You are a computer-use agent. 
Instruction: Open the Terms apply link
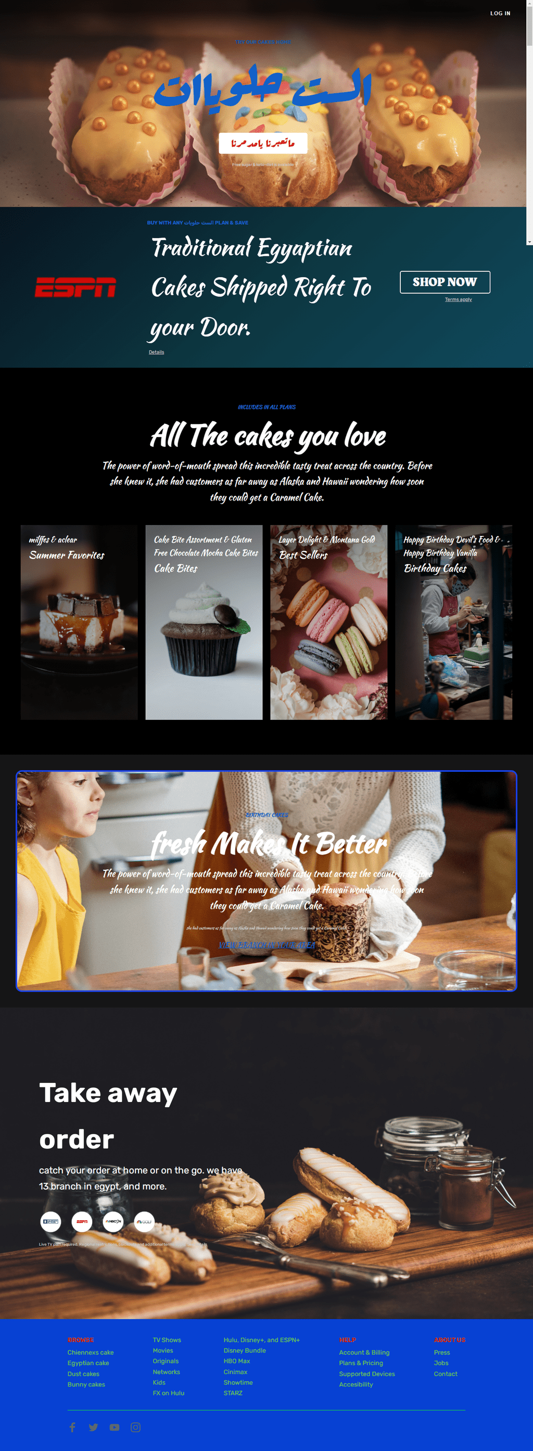tap(458, 299)
